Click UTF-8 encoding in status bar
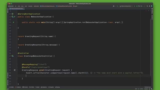This screenshot has height=90, width=160. pos(141,89)
